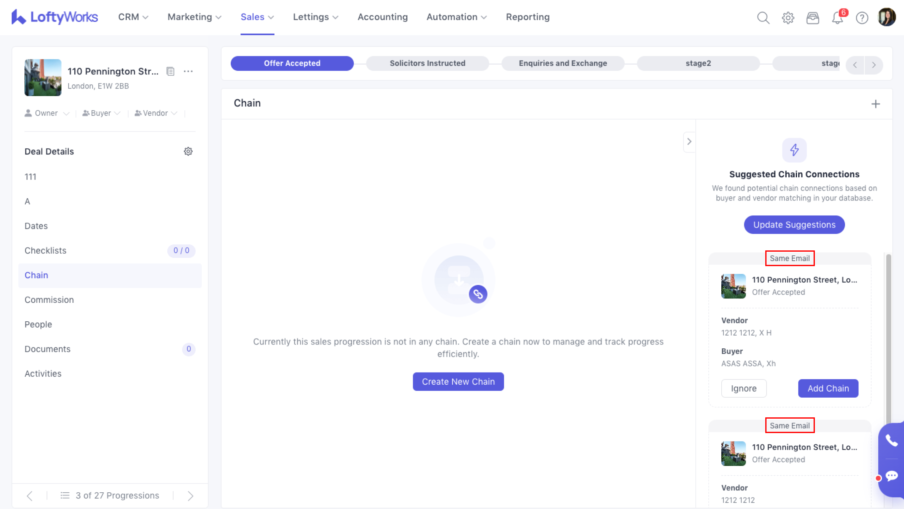
Task: Open the notes icon beside property title
Action: (x=170, y=71)
